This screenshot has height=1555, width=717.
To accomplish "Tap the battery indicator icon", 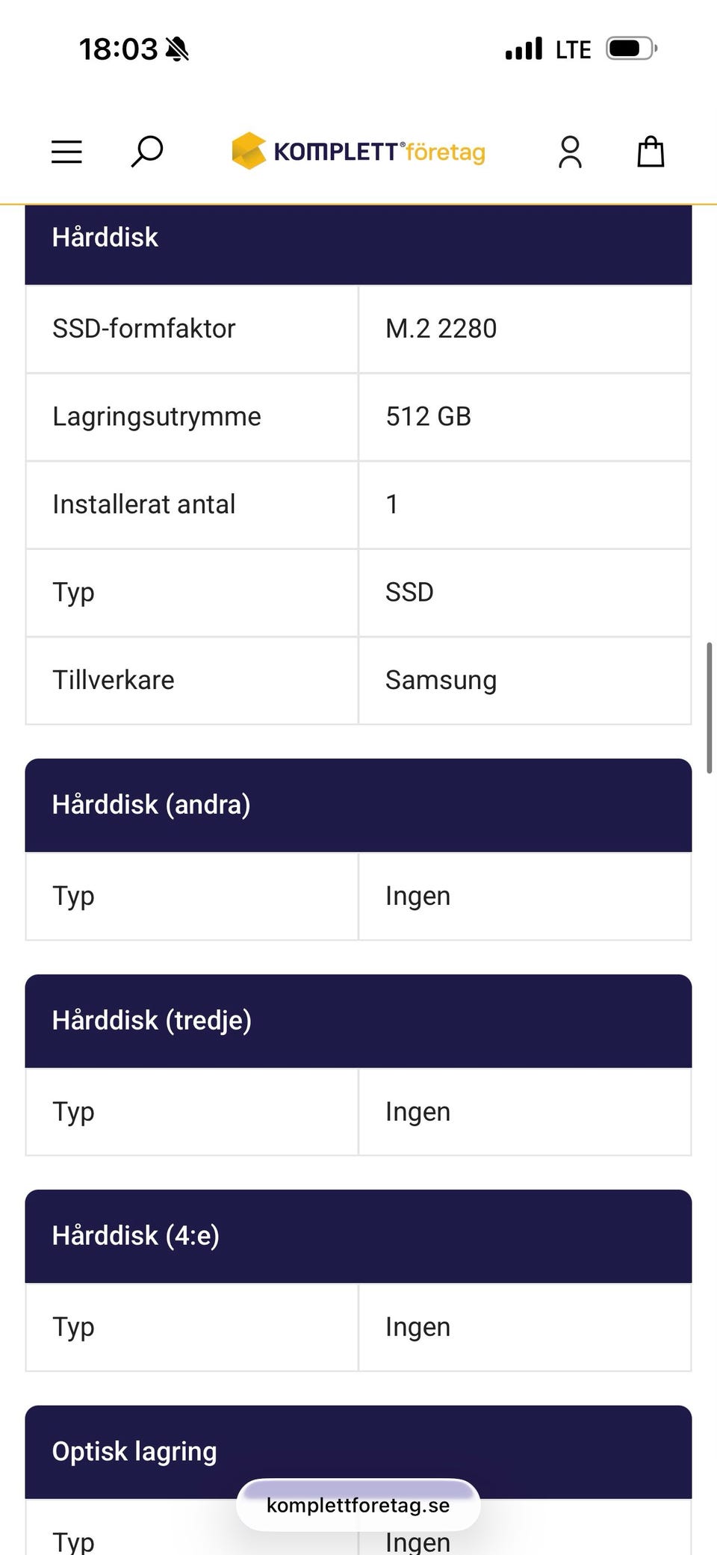I will pos(631,49).
